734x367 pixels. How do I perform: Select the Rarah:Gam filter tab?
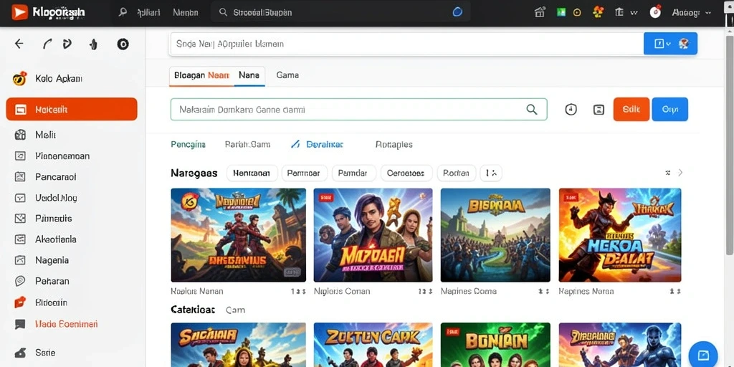[x=247, y=145]
